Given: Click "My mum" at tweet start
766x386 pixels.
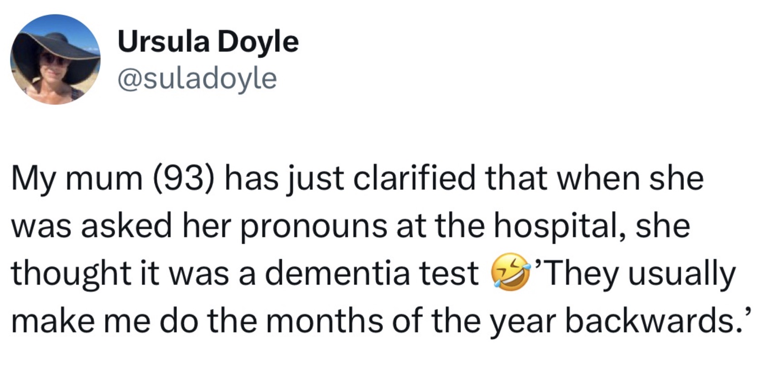Looking at the screenshot, I should pos(77,178).
